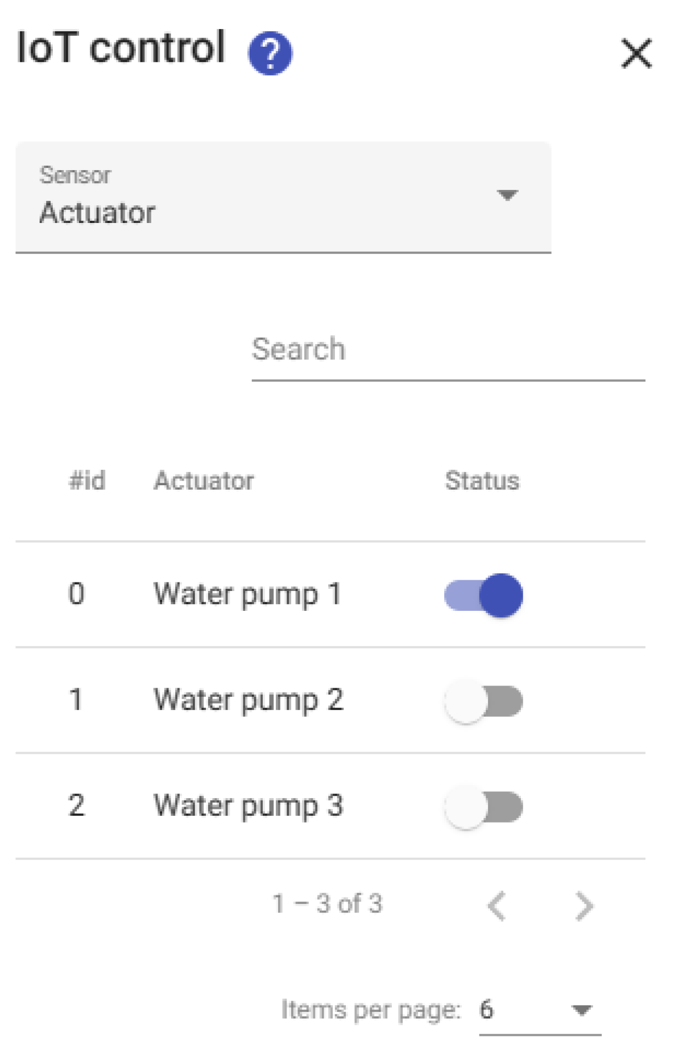679x1062 pixels.
Task: Click the 1 – 3 of 3 range label
Action: pyautogui.click(x=327, y=904)
